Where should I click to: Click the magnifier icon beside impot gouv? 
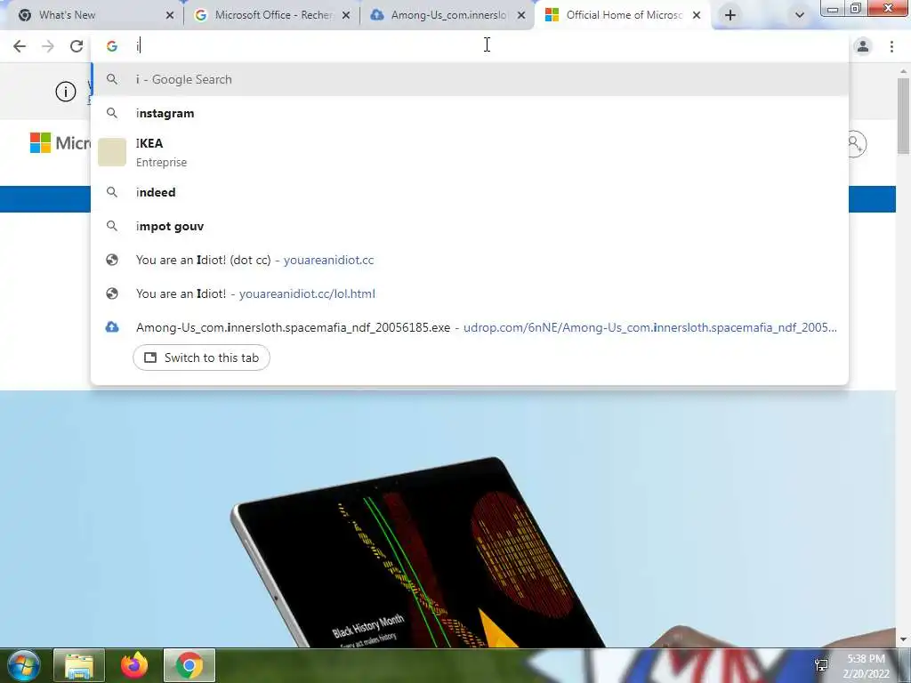click(x=111, y=226)
